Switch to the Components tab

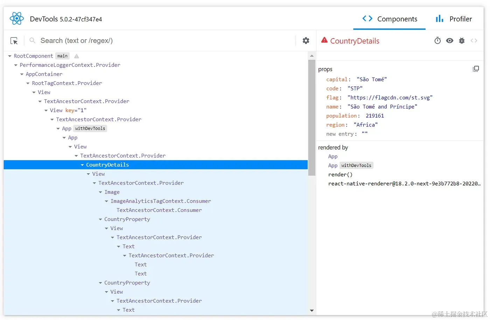390,19
